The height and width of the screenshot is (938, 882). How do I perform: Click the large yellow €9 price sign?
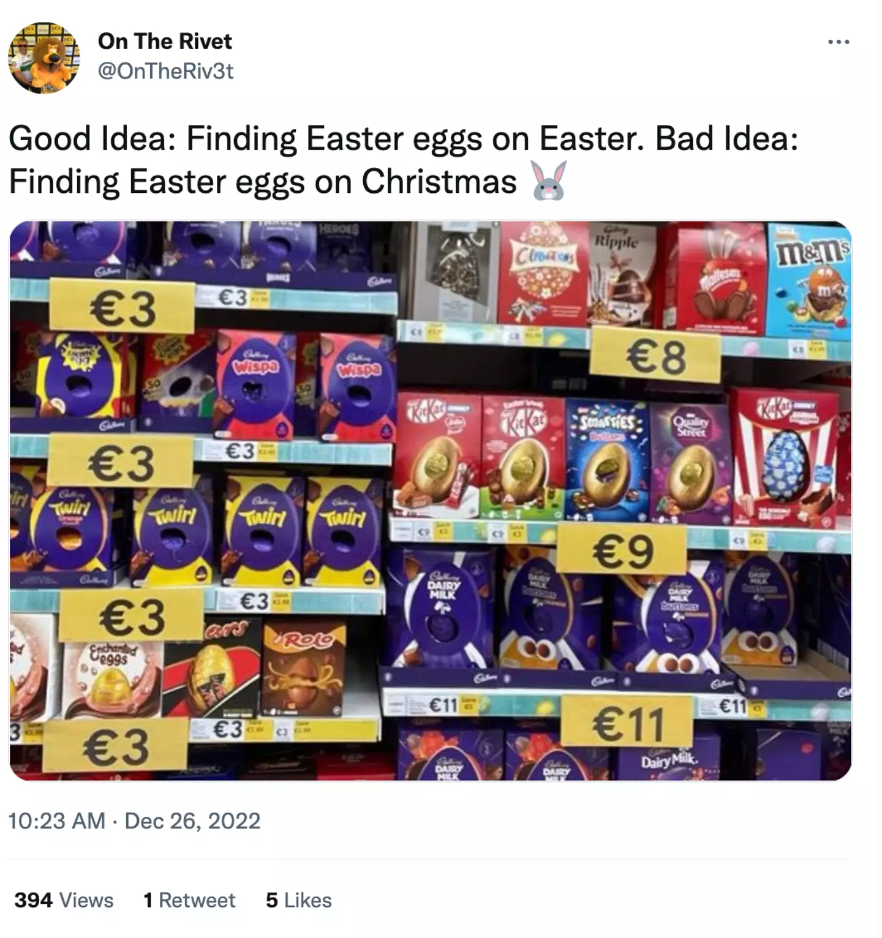coord(622,550)
